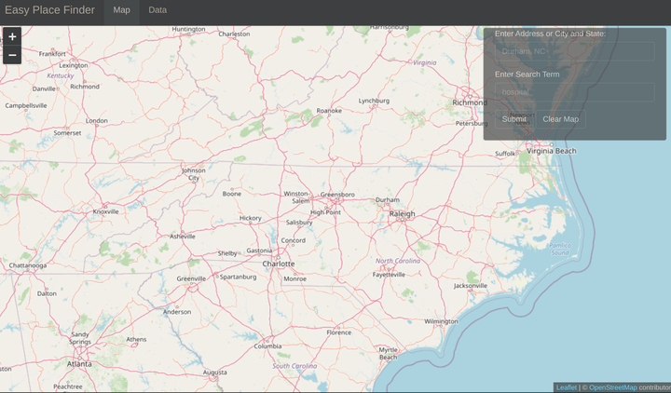Click the Somerset label on the map
This screenshot has width=671, height=393.
point(68,133)
